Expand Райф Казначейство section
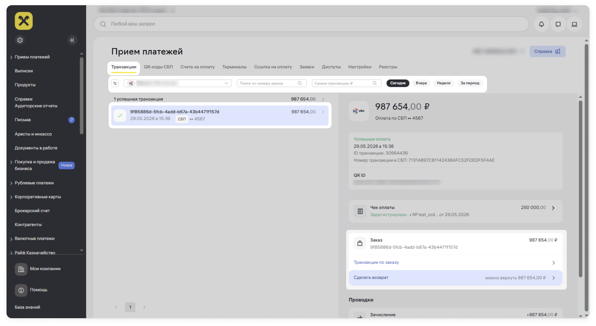This screenshot has height=326, width=596. click(x=11, y=253)
